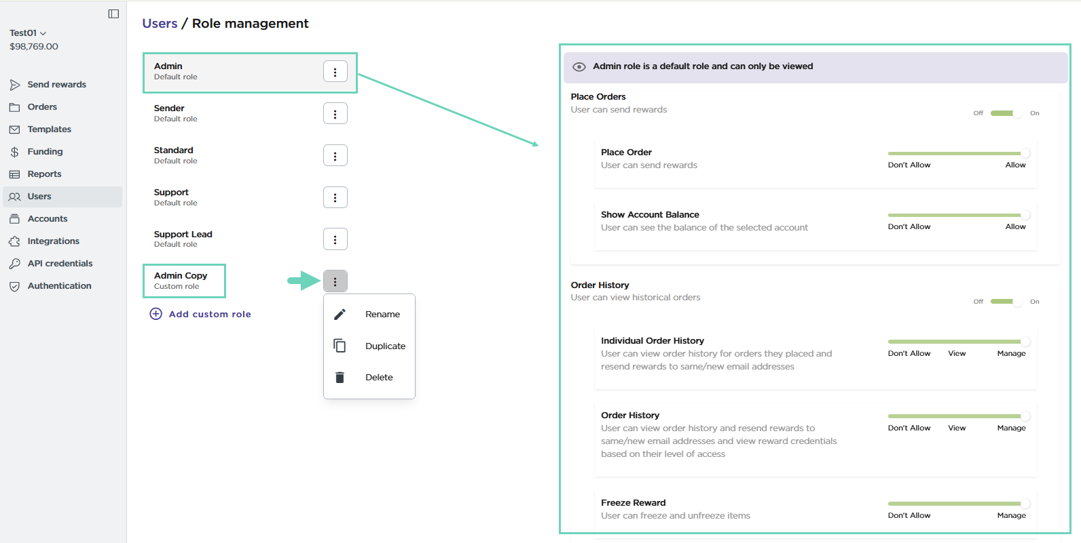The image size is (1081, 543).
Task: Click the Role management page heading
Action: (250, 23)
